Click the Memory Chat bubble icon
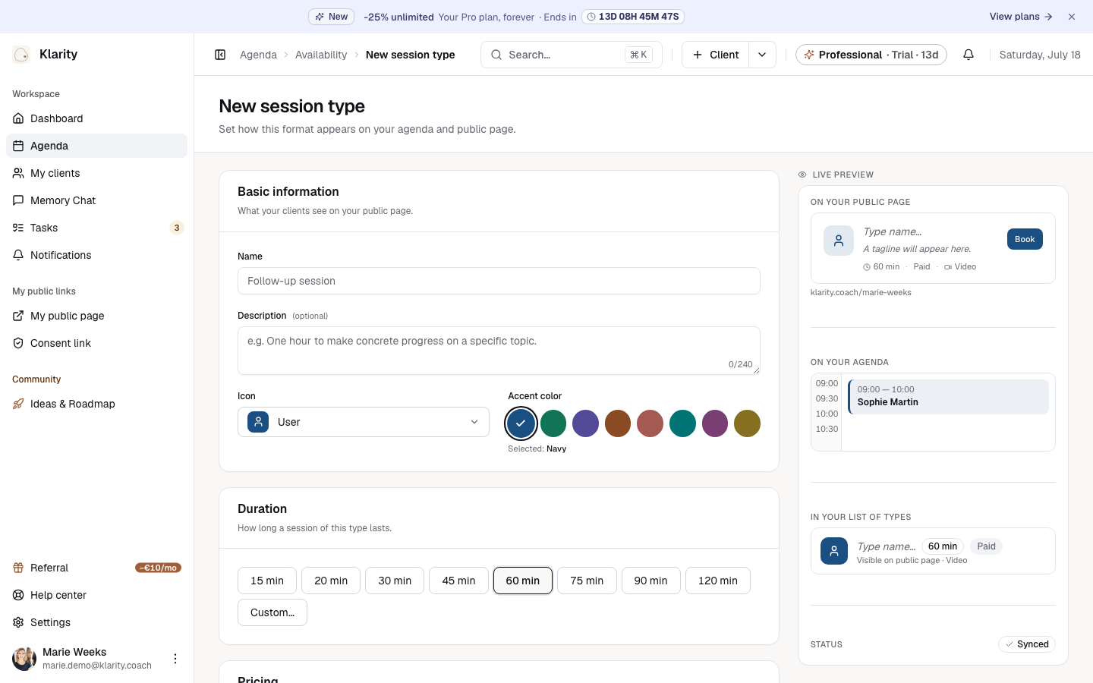Viewport: 1093px width, 683px height. click(18, 200)
